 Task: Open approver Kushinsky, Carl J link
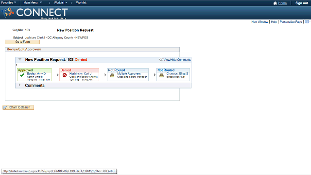pos(80,73)
